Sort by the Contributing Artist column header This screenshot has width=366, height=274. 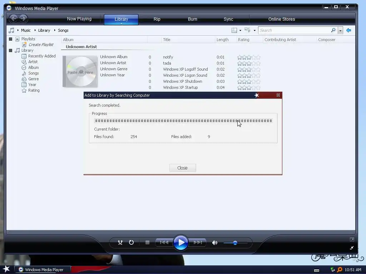[x=290, y=40]
